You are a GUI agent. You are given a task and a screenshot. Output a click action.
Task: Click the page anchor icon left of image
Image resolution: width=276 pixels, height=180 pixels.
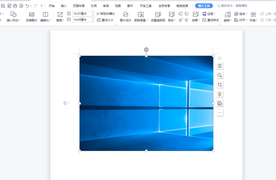tap(65, 103)
